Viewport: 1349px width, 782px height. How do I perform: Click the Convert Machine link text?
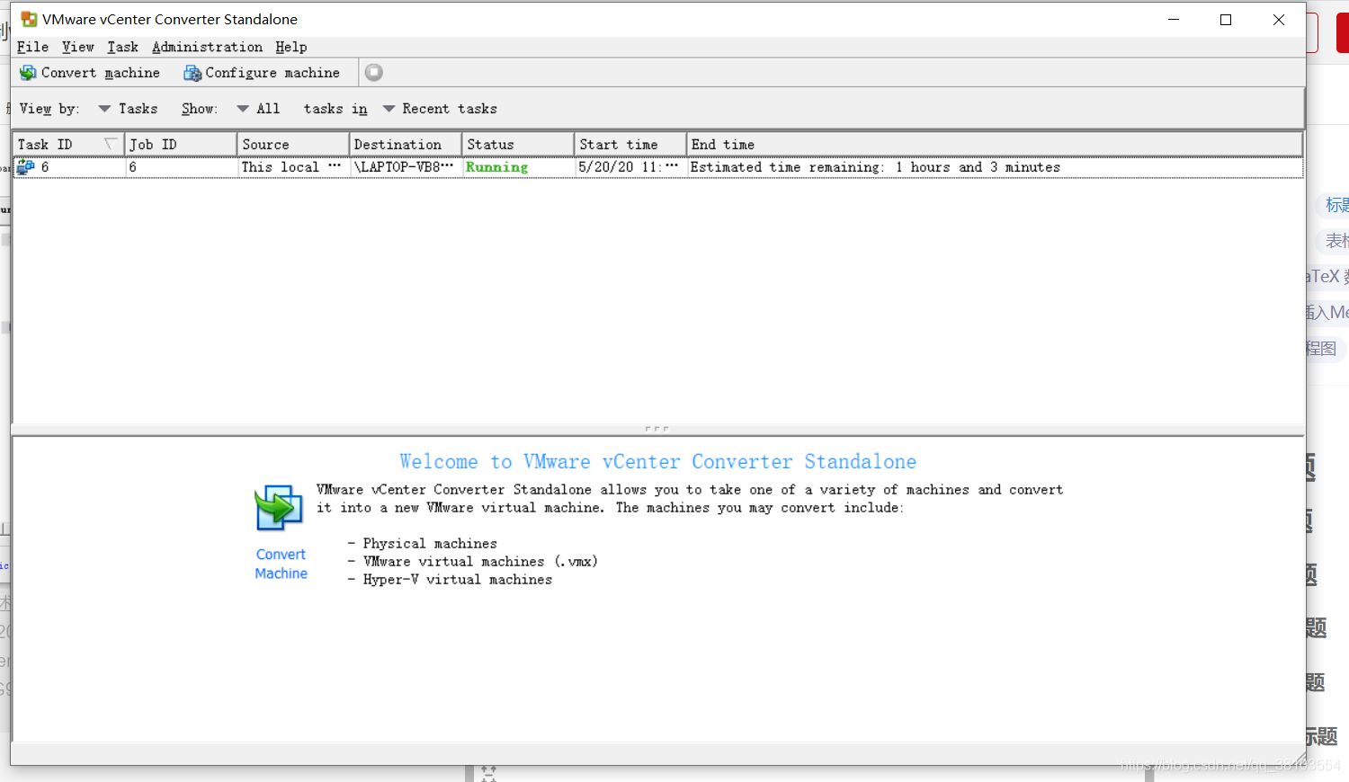coord(281,564)
